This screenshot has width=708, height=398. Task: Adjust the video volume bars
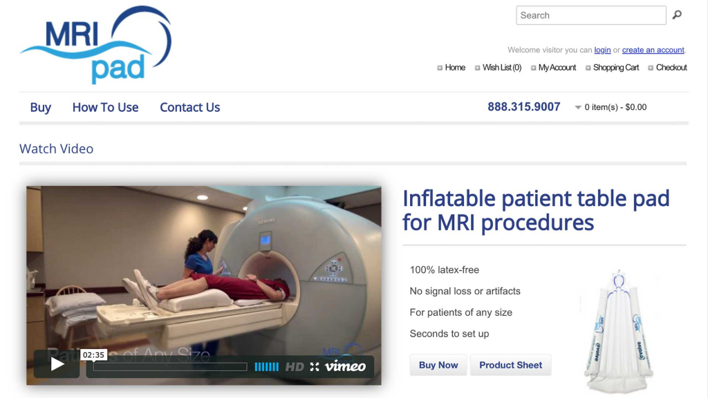(x=266, y=367)
